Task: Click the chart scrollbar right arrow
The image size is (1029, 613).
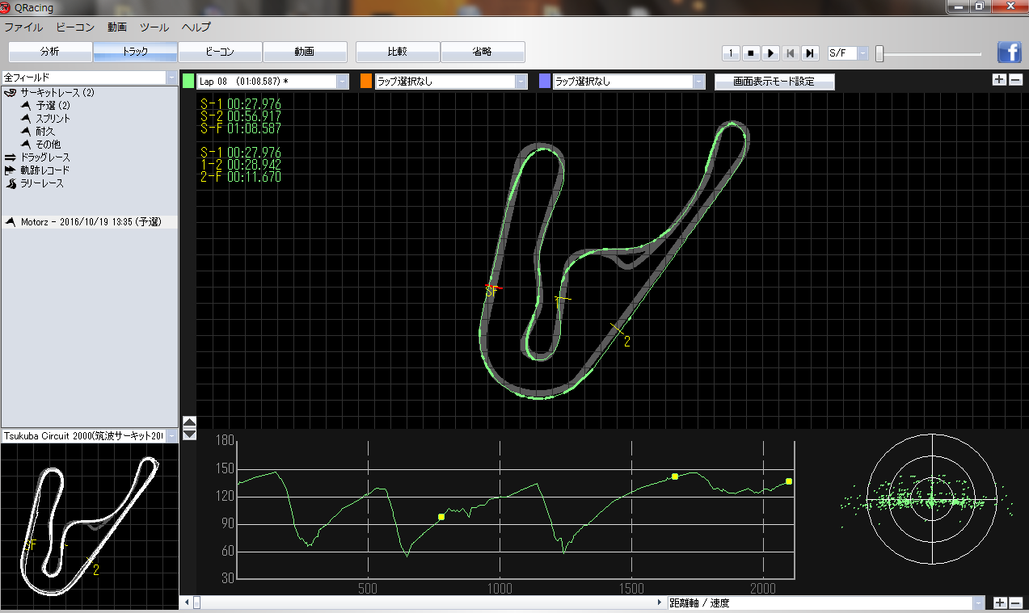Action: pyautogui.click(x=660, y=603)
